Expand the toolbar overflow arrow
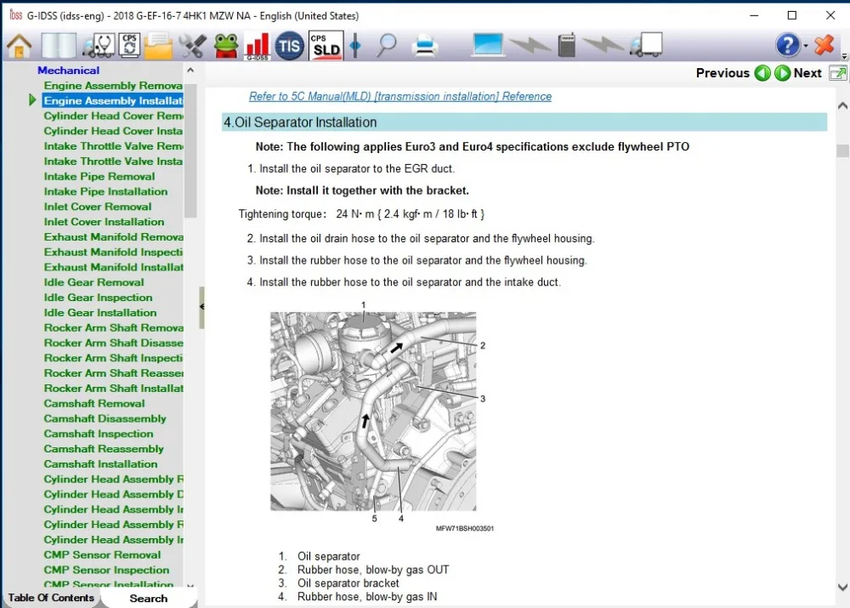 pos(844,56)
